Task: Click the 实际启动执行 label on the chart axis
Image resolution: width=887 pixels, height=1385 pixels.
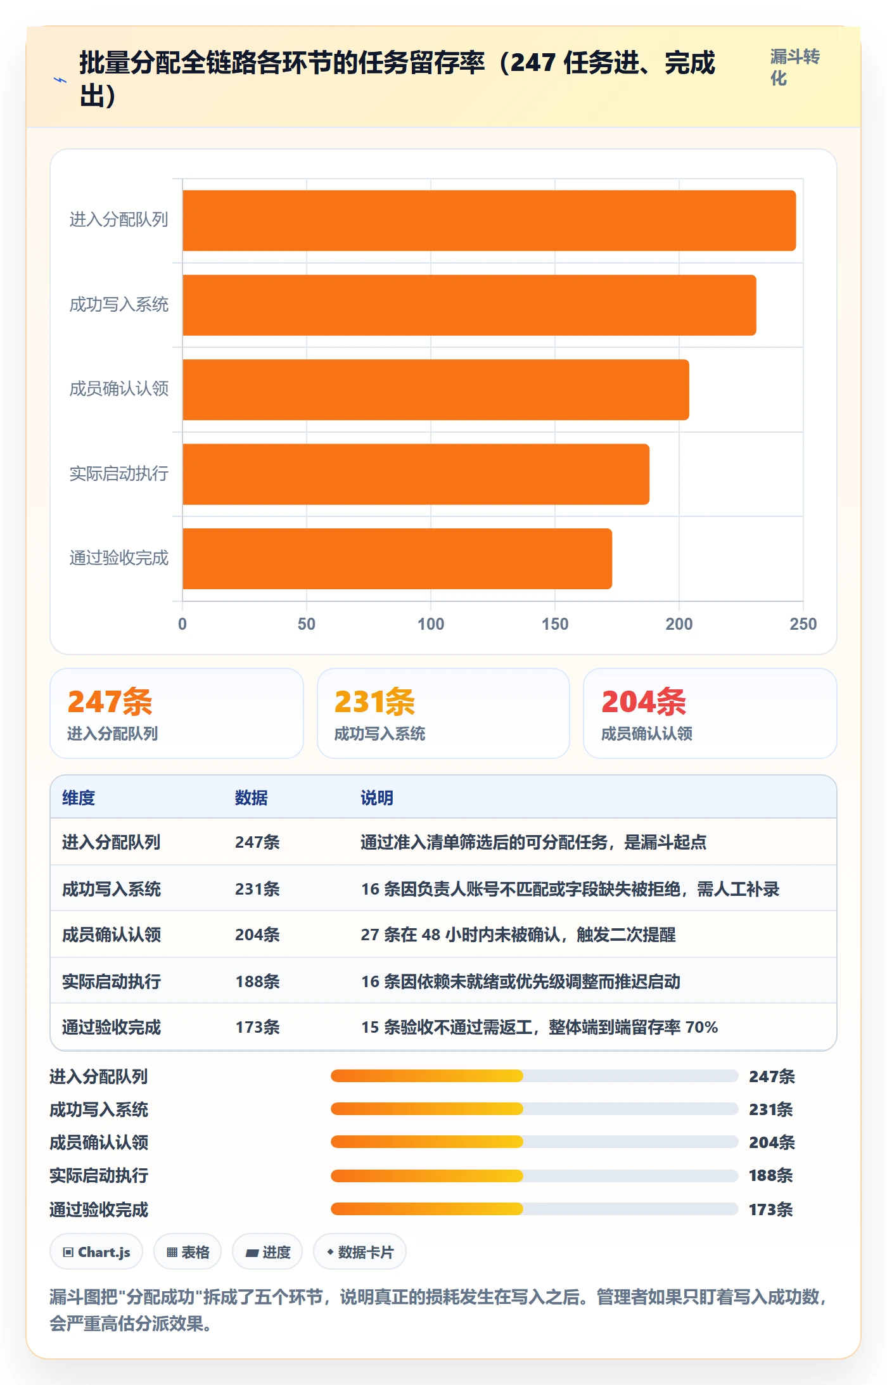Action: click(119, 474)
